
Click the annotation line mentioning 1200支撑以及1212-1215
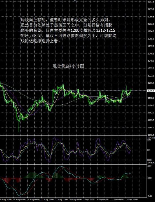click(68, 30)
